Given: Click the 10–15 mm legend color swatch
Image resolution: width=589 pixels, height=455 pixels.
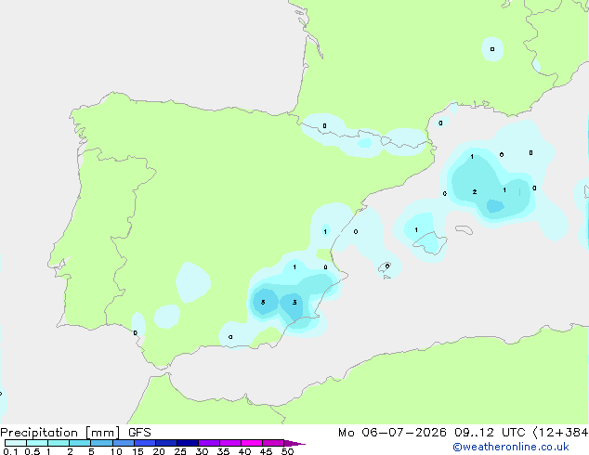Looking at the screenshot, I should click(124, 443).
